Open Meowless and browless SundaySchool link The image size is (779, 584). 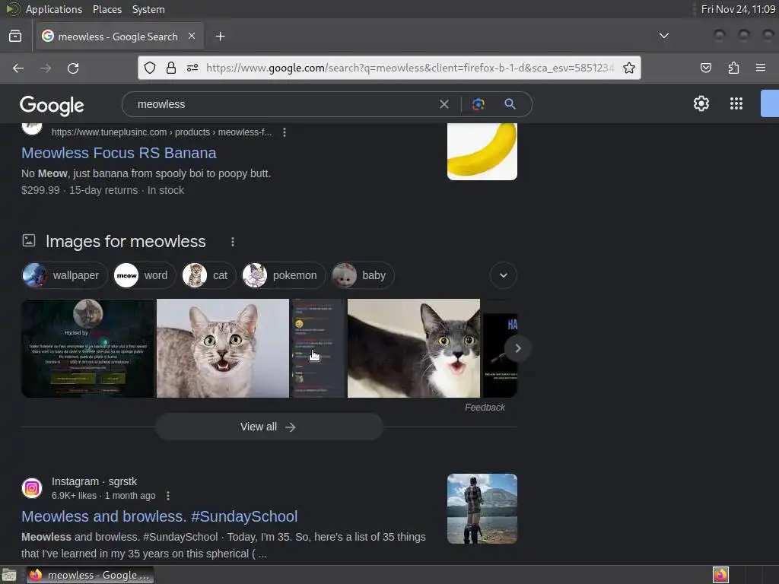click(160, 516)
